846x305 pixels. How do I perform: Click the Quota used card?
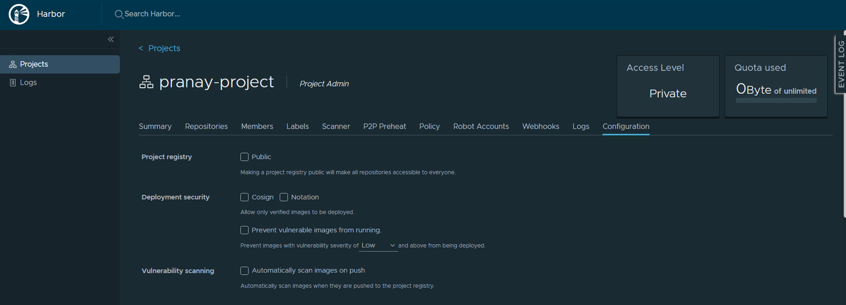pos(776,86)
